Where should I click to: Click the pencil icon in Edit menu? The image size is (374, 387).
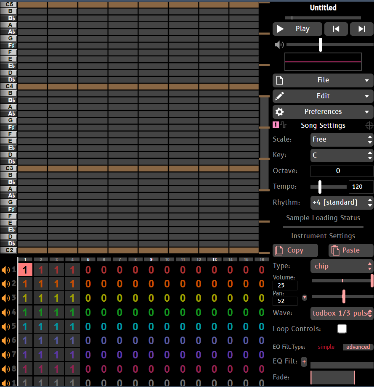point(280,96)
